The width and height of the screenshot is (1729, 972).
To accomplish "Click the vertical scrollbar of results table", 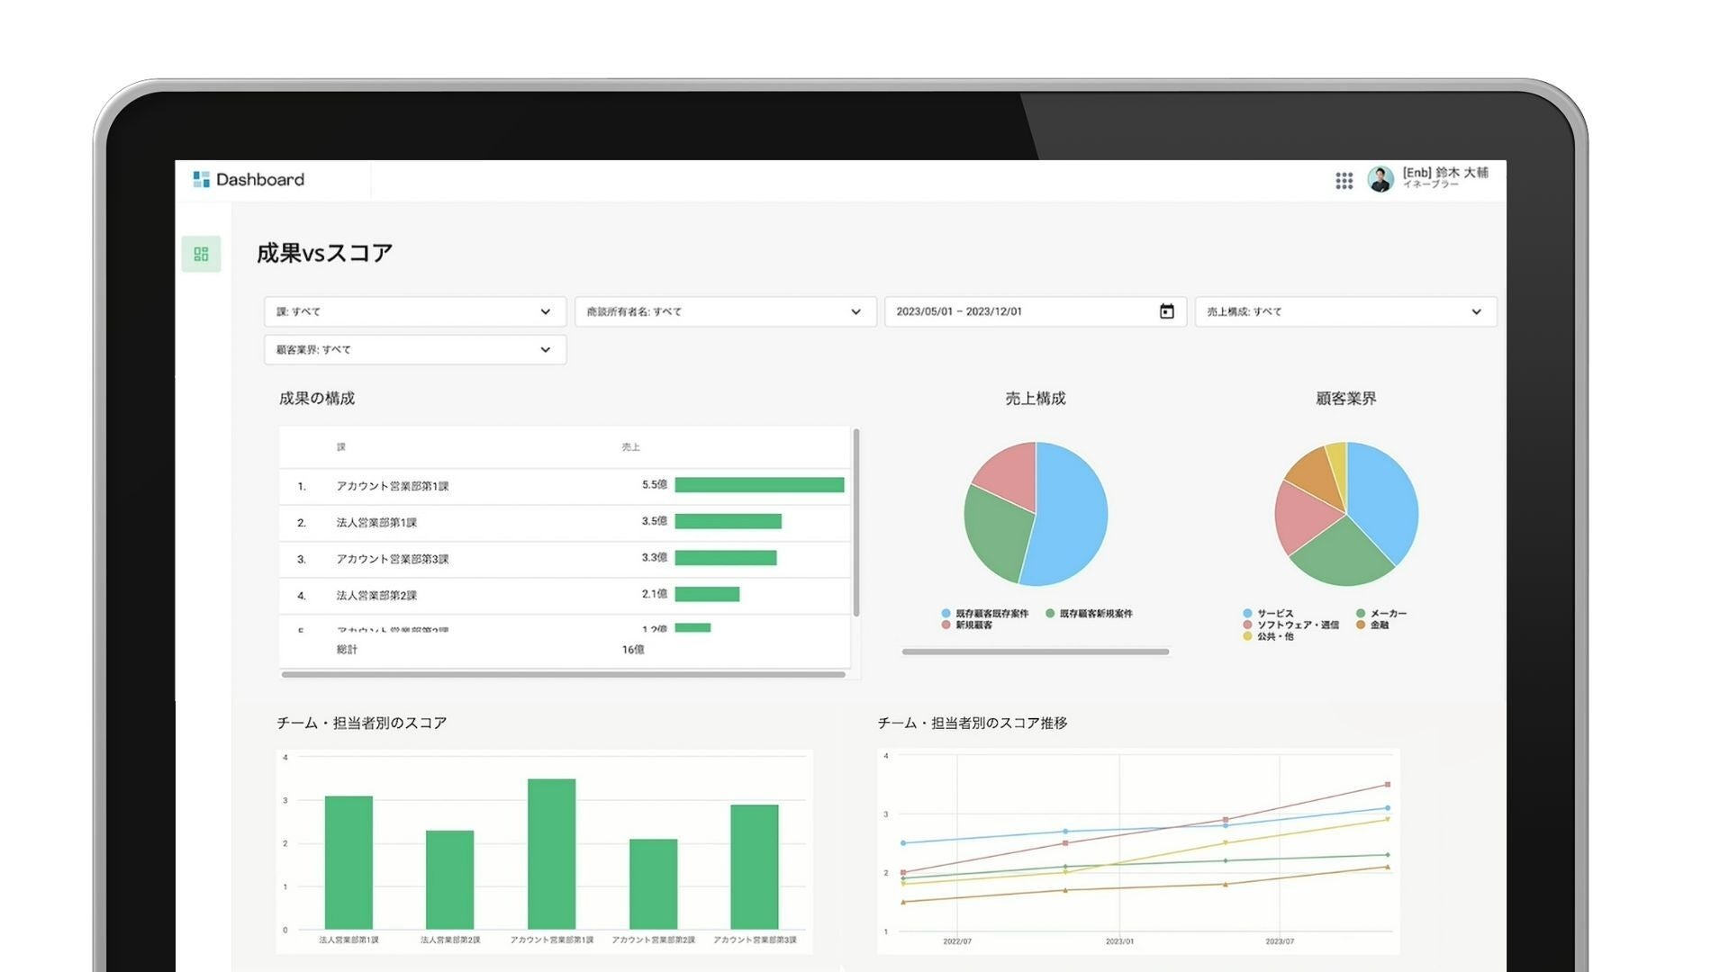I will (x=855, y=522).
